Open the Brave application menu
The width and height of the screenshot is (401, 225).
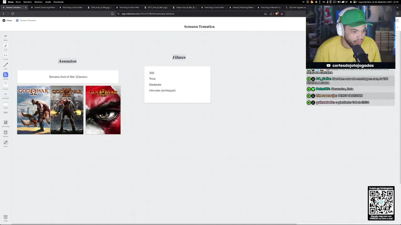pyautogui.click(x=11, y=2)
